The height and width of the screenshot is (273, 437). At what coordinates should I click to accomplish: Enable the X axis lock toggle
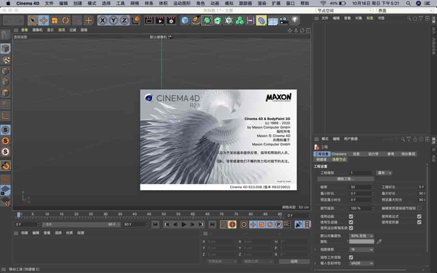point(102,20)
